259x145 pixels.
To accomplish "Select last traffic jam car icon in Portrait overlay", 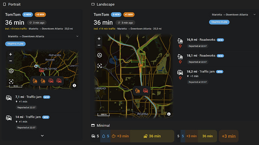I will click(59, 81).
